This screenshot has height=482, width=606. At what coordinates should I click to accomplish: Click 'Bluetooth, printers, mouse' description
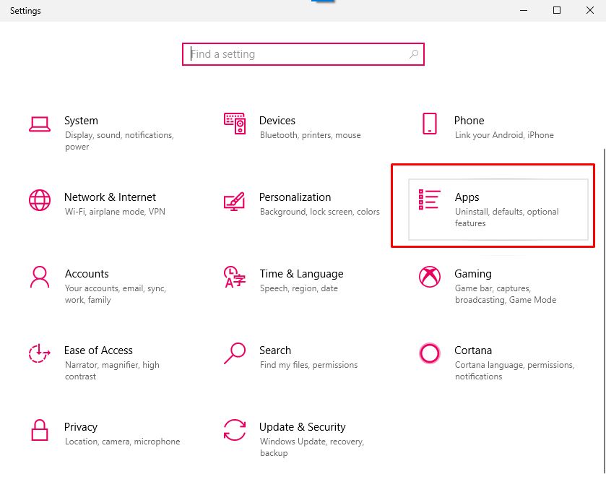tap(311, 135)
